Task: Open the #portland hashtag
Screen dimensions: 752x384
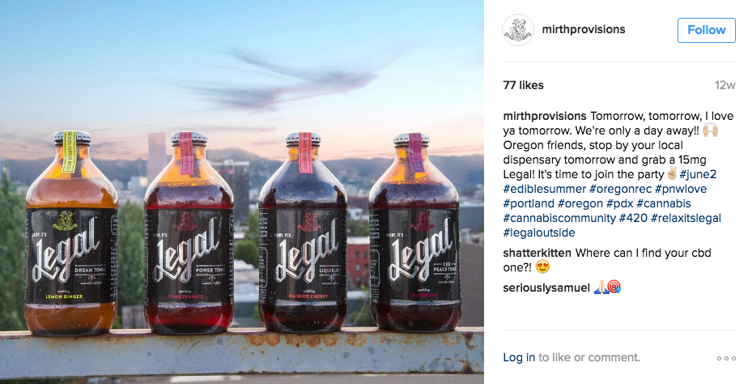Action: click(x=529, y=203)
